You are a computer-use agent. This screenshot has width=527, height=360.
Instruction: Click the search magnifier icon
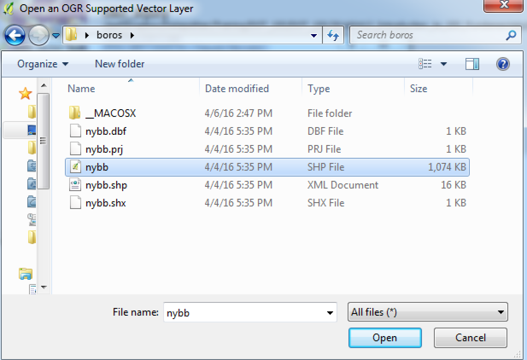[511, 35]
